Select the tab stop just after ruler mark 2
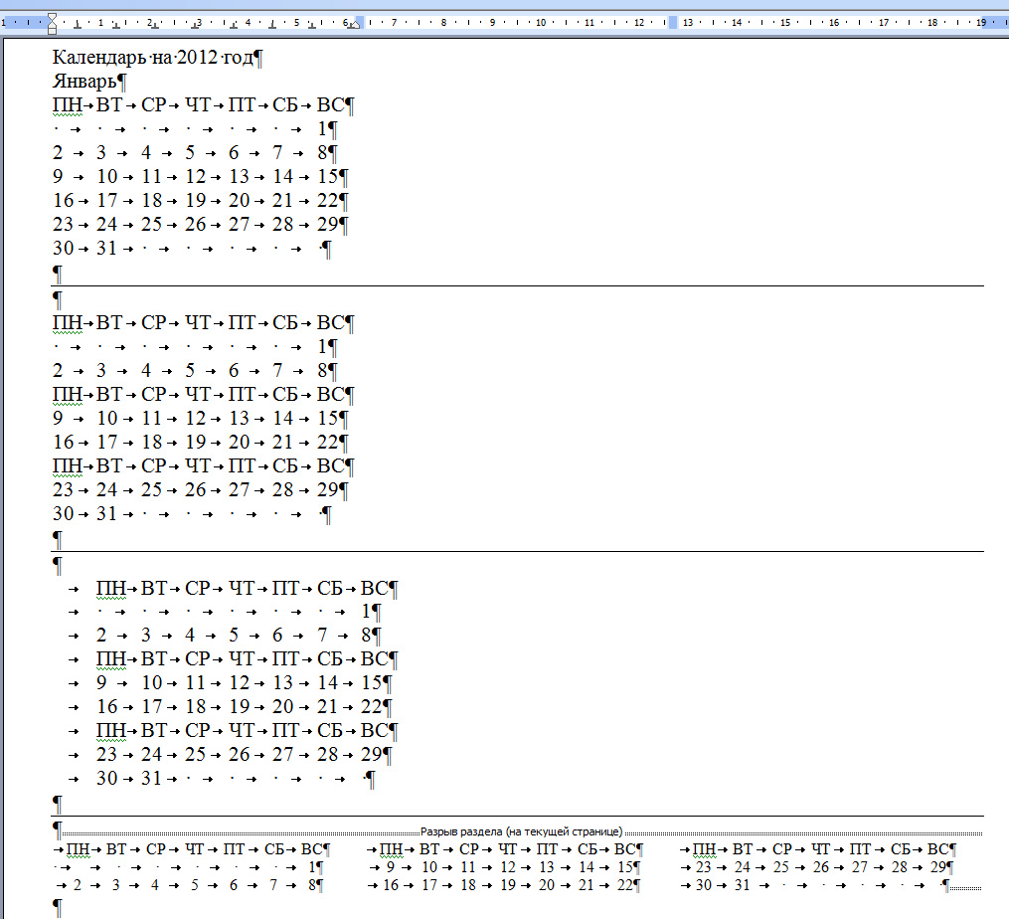This screenshot has height=919, width=1009. tap(155, 26)
